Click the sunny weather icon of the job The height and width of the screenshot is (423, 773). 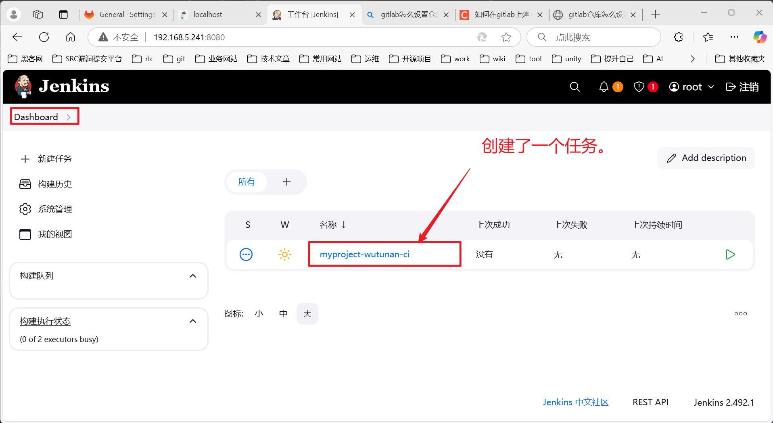click(285, 254)
